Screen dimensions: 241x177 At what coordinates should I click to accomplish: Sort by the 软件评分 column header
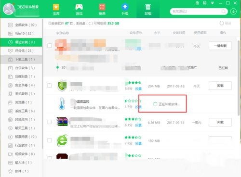(x=136, y=33)
